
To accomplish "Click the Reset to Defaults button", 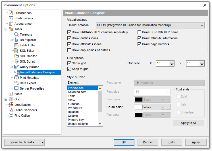I will pyautogui.click(x=22, y=142).
